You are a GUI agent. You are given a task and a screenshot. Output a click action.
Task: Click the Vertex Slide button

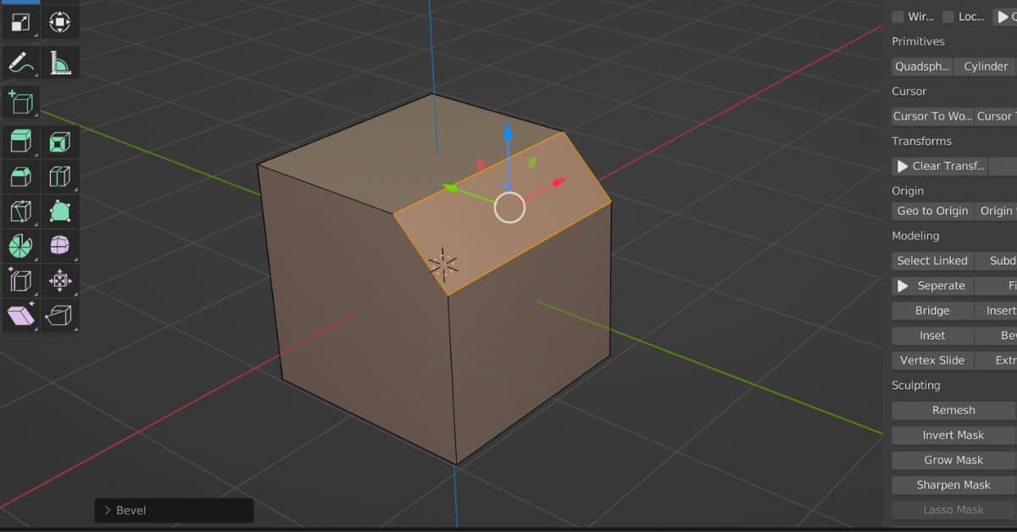pyautogui.click(x=932, y=360)
